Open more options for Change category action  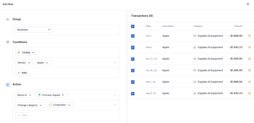point(115,105)
